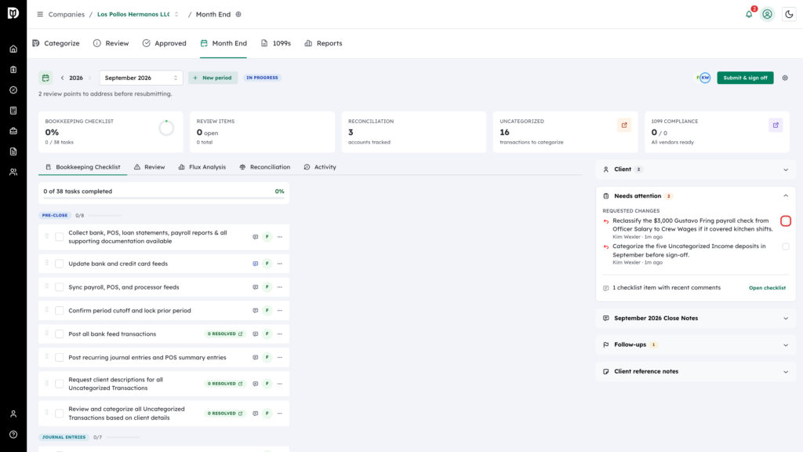Open the team members sidebar icon
The height and width of the screenshot is (452, 803).
coord(13,172)
